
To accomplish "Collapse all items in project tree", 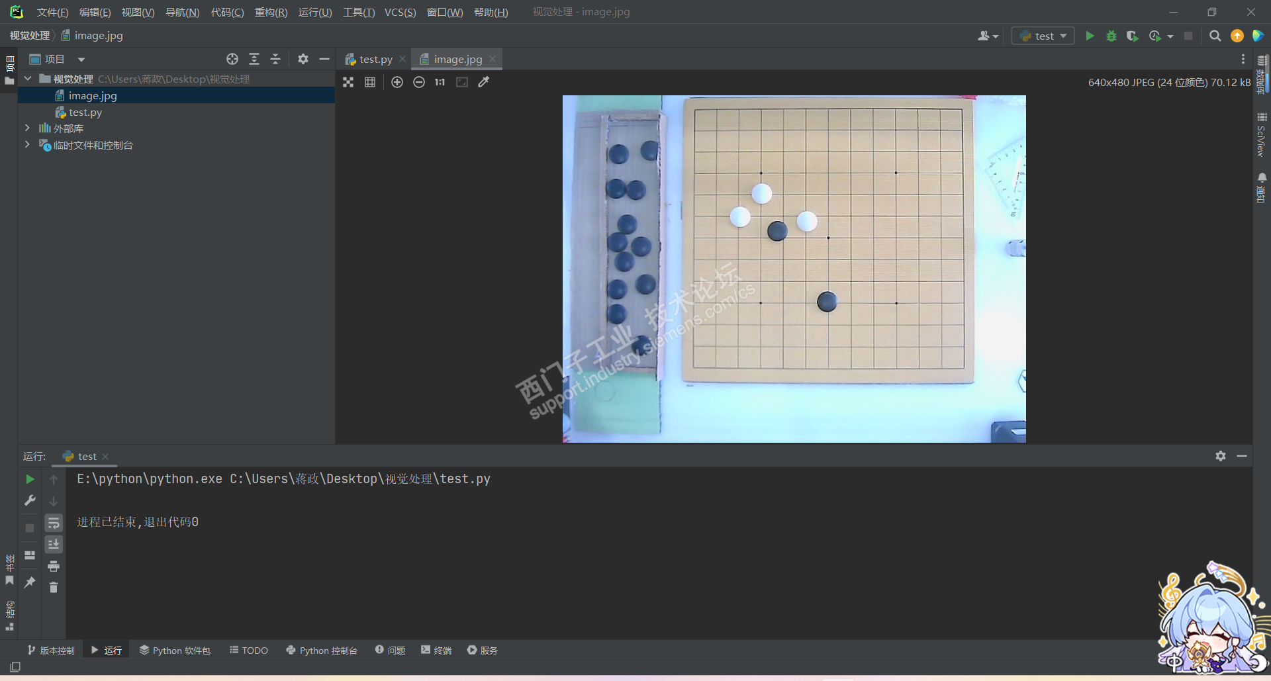I will pos(275,59).
